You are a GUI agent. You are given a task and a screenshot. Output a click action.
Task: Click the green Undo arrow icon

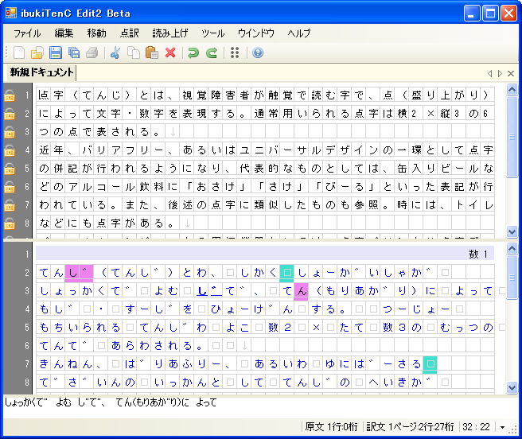[x=193, y=52]
